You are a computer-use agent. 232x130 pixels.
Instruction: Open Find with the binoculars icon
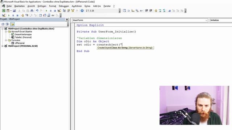coord(32,10)
